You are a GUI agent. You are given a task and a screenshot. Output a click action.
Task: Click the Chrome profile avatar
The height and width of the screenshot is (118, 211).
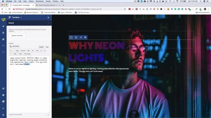coord(205,9)
